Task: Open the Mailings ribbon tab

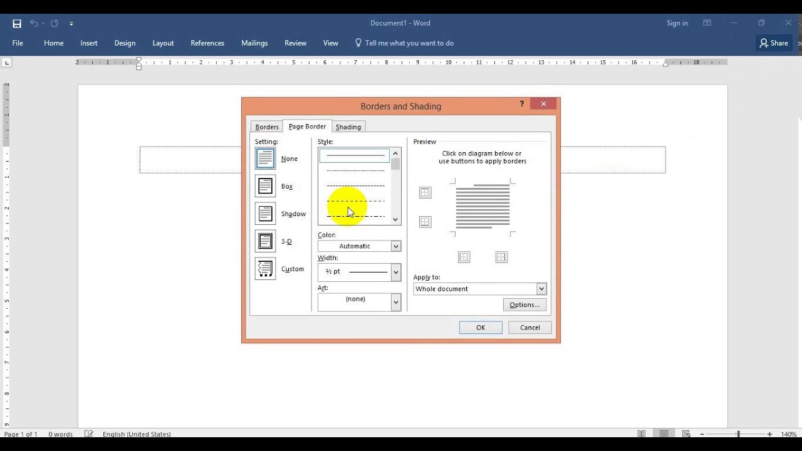Action: (254, 43)
